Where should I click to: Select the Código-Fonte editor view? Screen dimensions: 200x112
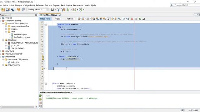click(45, 19)
